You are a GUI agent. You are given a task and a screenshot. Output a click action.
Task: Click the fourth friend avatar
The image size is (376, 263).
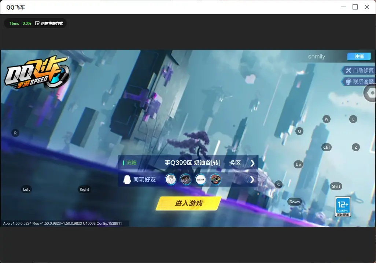pyautogui.click(x=215, y=180)
